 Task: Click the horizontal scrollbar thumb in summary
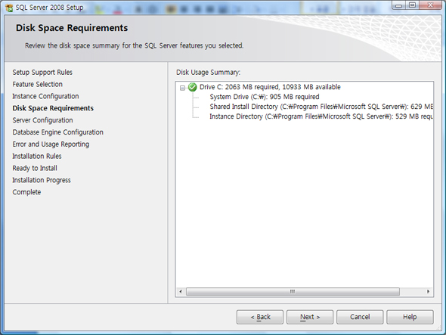293,291
